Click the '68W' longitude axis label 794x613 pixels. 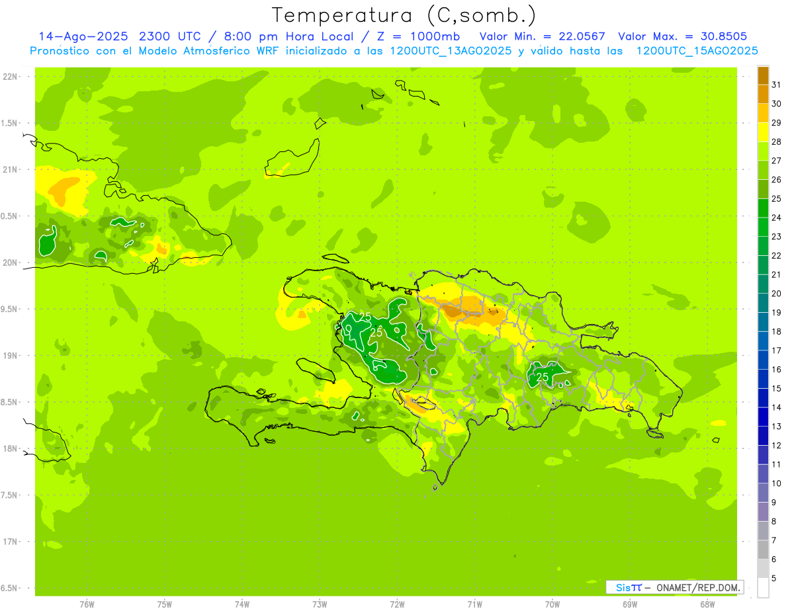pyautogui.click(x=707, y=604)
